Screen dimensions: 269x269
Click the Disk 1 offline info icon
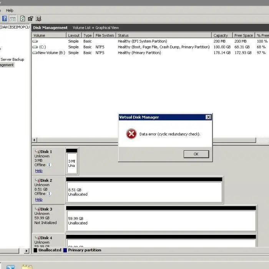49,165
